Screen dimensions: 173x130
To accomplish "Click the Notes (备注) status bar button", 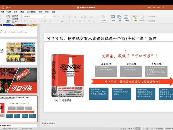I will click(123, 128).
